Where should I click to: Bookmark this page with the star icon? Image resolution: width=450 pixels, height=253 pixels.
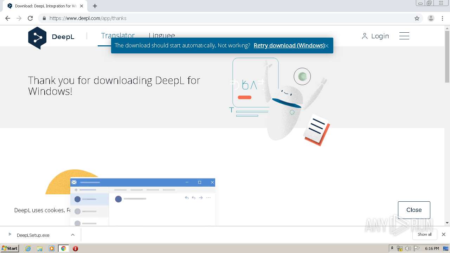click(417, 18)
